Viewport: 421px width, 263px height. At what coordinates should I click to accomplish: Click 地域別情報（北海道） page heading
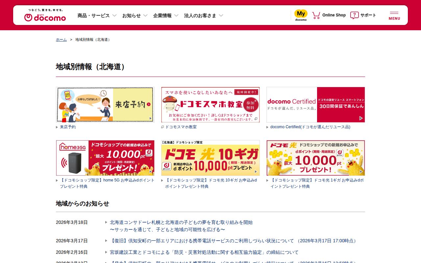[x=92, y=67]
